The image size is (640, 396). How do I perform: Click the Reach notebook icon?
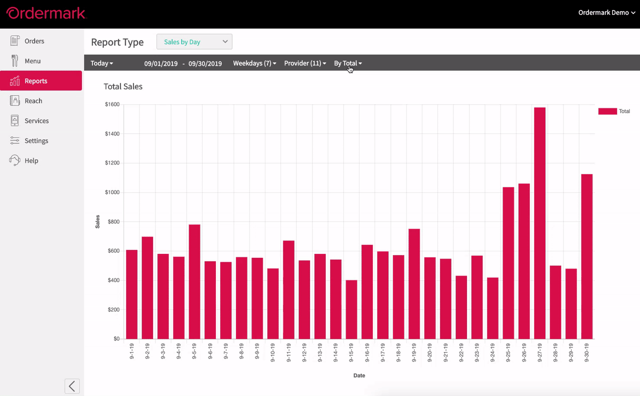(15, 100)
